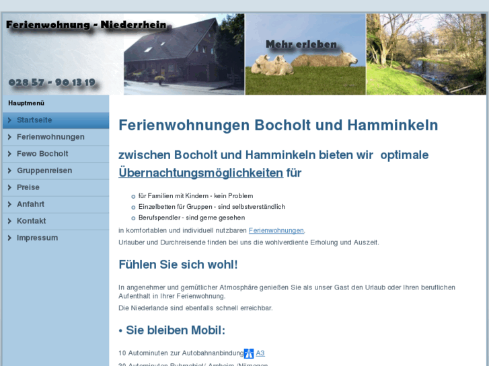Open the Anfahrt menu entry
The image size is (489, 366).
[x=56, y=204]
